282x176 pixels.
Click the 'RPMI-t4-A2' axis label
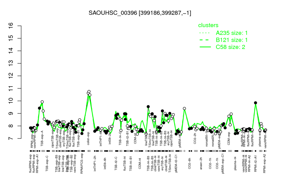tap(249, 164)
